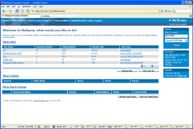Click the Search button in Search panel
This screenshot has width=193, height=129.
(x=177, y=45)
